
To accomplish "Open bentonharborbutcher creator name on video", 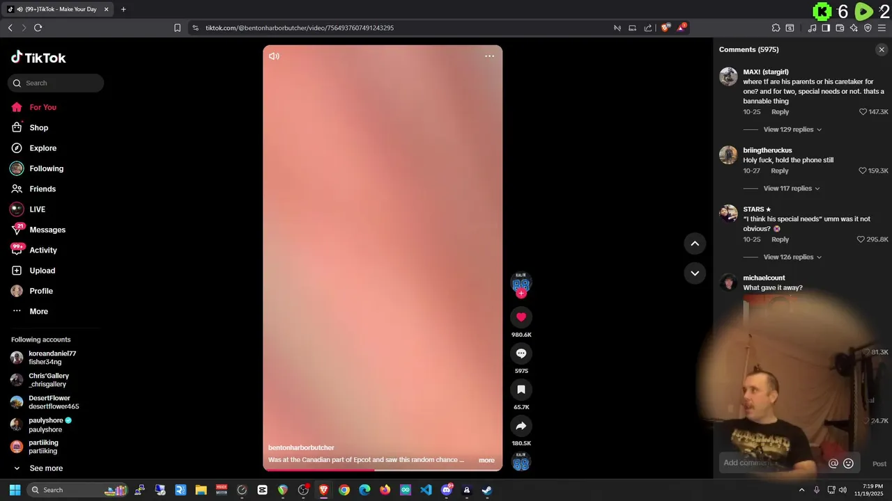I will [301, 447].
